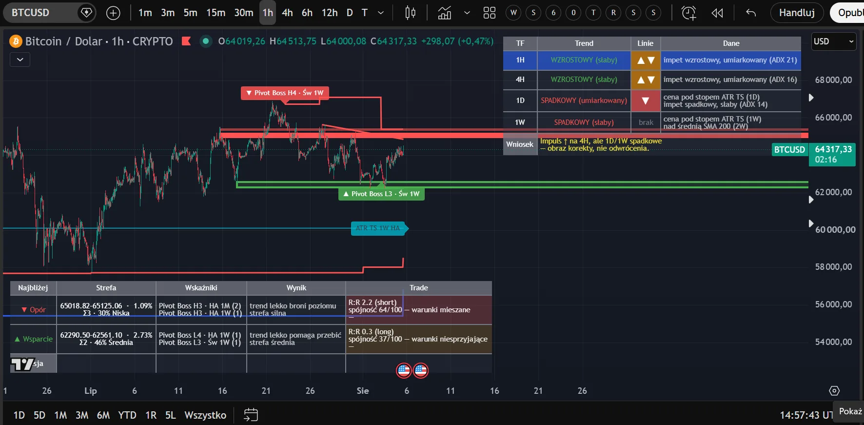Select the 30m interval
The image size is (864, 425).
[x=244, y=13]
